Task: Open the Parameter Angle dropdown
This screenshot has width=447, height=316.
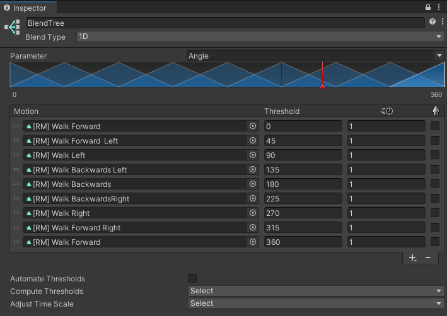Action: 315,56
